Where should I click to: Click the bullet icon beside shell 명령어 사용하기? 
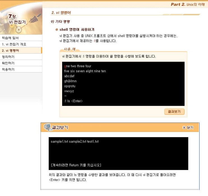pos(57,30)
